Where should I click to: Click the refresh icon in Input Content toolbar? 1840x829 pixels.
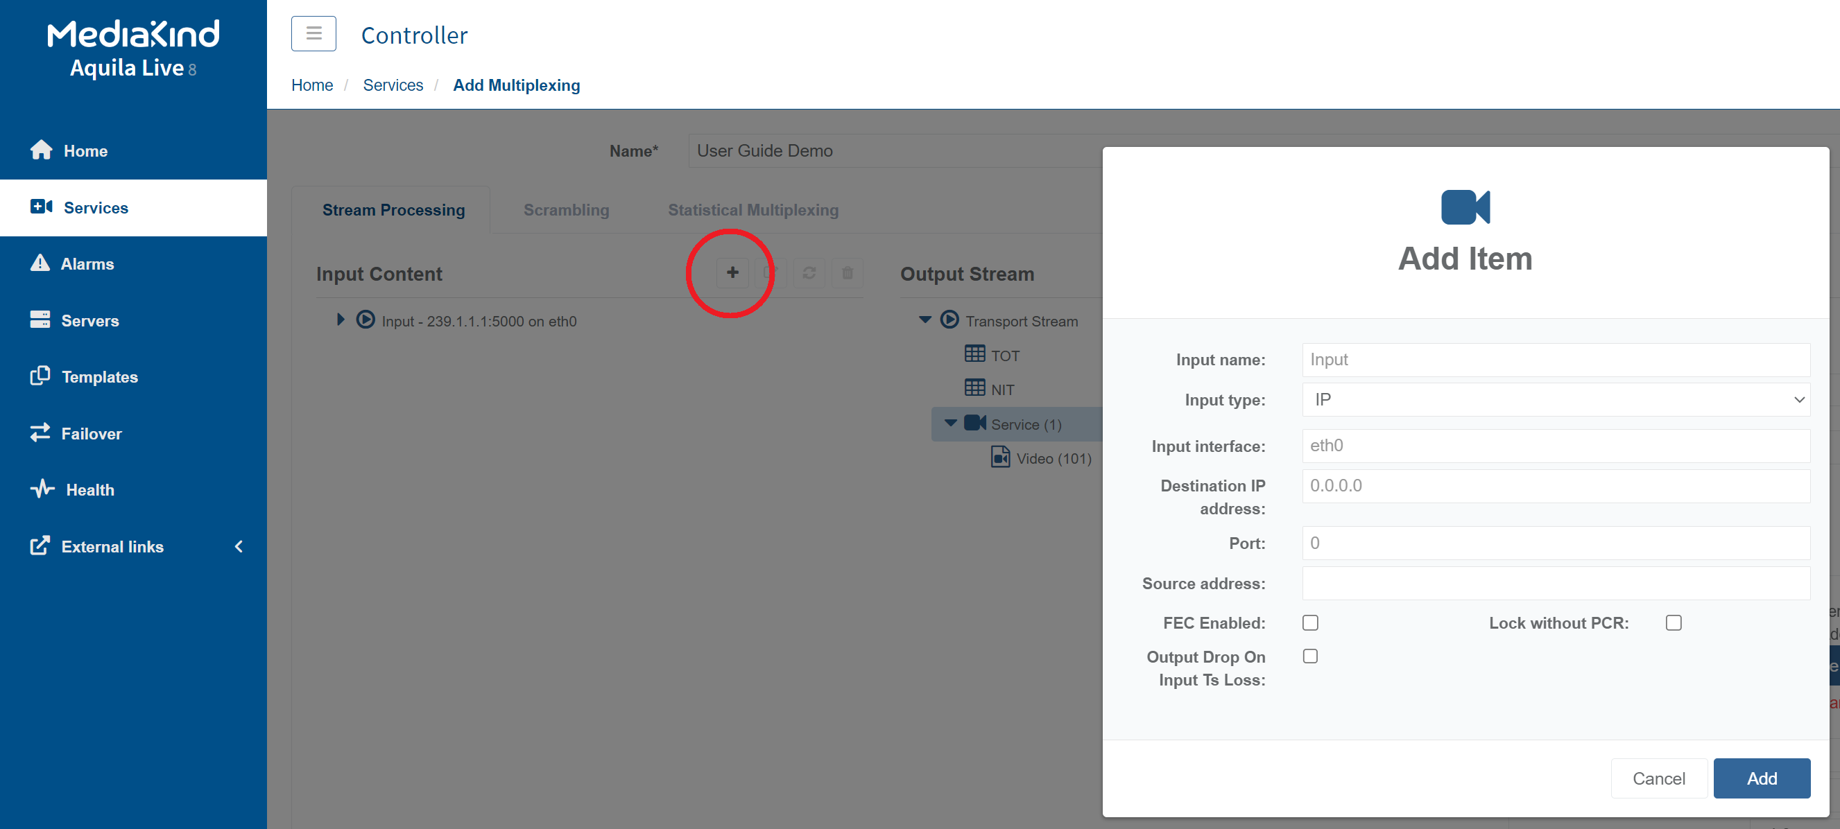[x=809, y=273]
